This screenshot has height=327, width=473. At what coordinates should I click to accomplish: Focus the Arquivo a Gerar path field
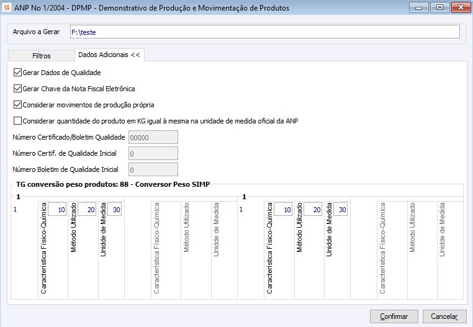[x=265, y=32]
